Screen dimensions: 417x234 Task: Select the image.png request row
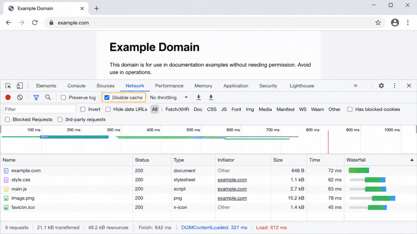[208, 198]
